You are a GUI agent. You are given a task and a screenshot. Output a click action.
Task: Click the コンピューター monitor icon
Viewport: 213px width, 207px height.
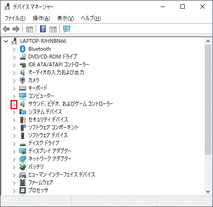pyautogui.click(x=23, y=96)
